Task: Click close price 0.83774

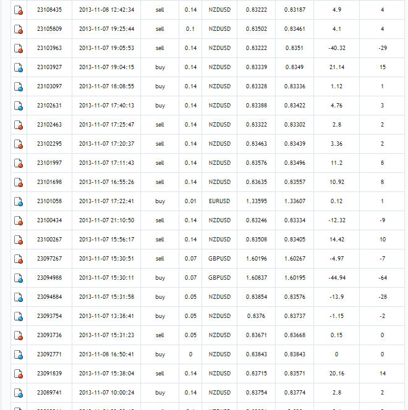Action: (295, 393)
